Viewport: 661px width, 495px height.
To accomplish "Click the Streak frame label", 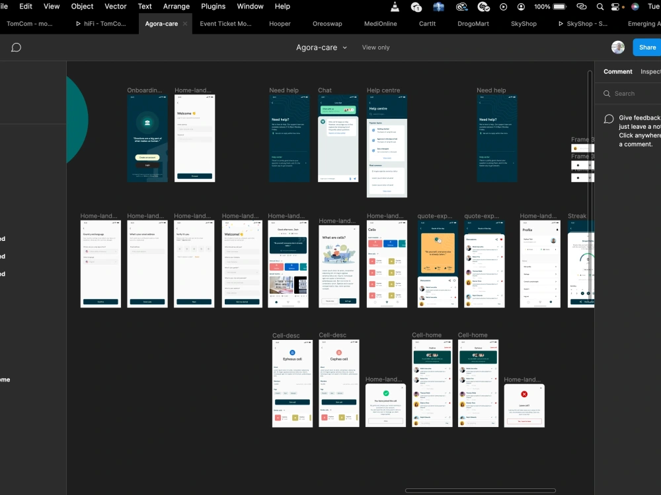I will click(576, 216).
